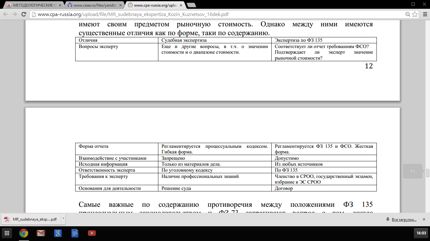This screenshot has height=241, width=430.
Task: Click 'По ФЗ 135' in Ответственность эксперта row
Action: [324, 170]
